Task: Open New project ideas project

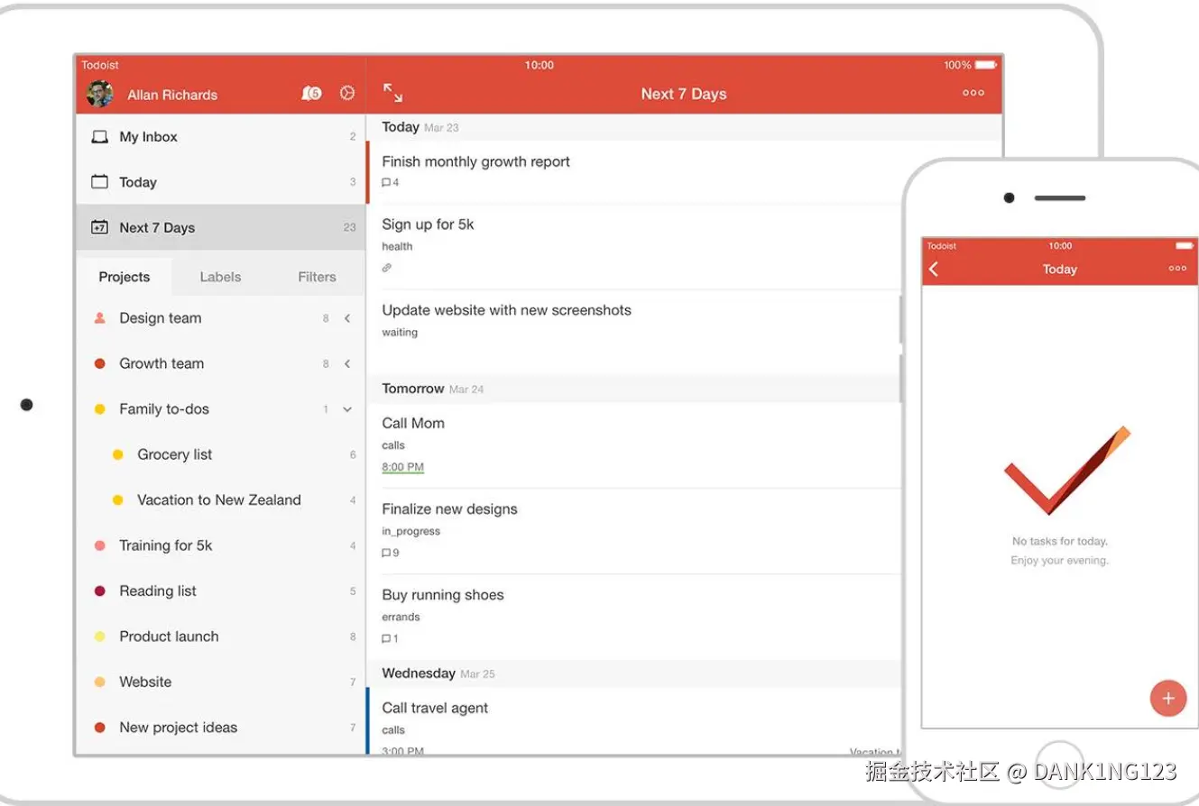Action: [220, 728]
